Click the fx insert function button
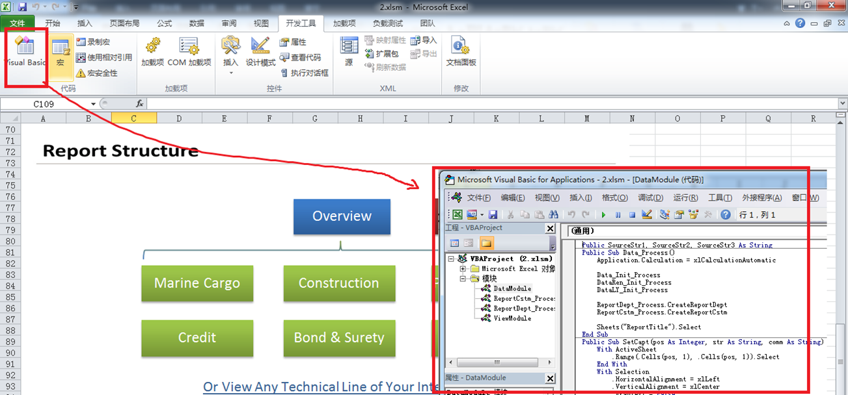The image size is (848, 395). (139, 104)
